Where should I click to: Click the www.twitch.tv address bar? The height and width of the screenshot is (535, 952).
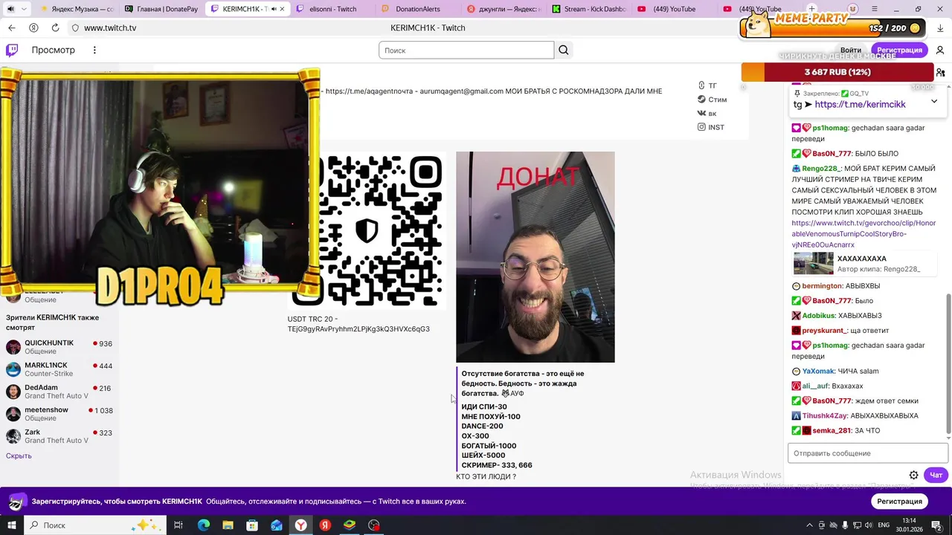click(x=110, y=27)
